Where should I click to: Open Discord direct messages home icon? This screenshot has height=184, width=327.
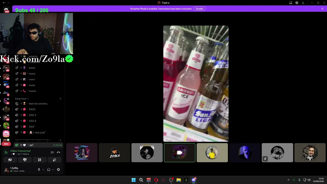click(6, 10)
